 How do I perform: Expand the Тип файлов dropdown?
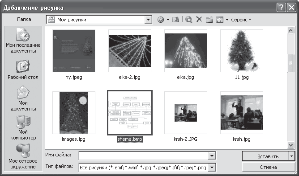point(212,168)
